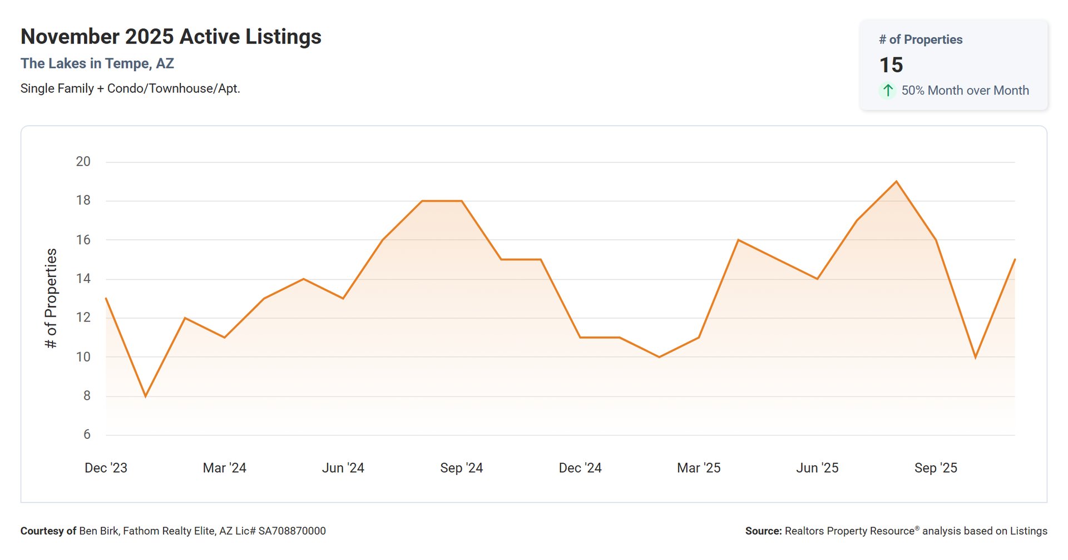The width and height of the screenshot is (1068, 560).
Task: Click the 'Sep '24' x-axis label
Action: [461, 468]
